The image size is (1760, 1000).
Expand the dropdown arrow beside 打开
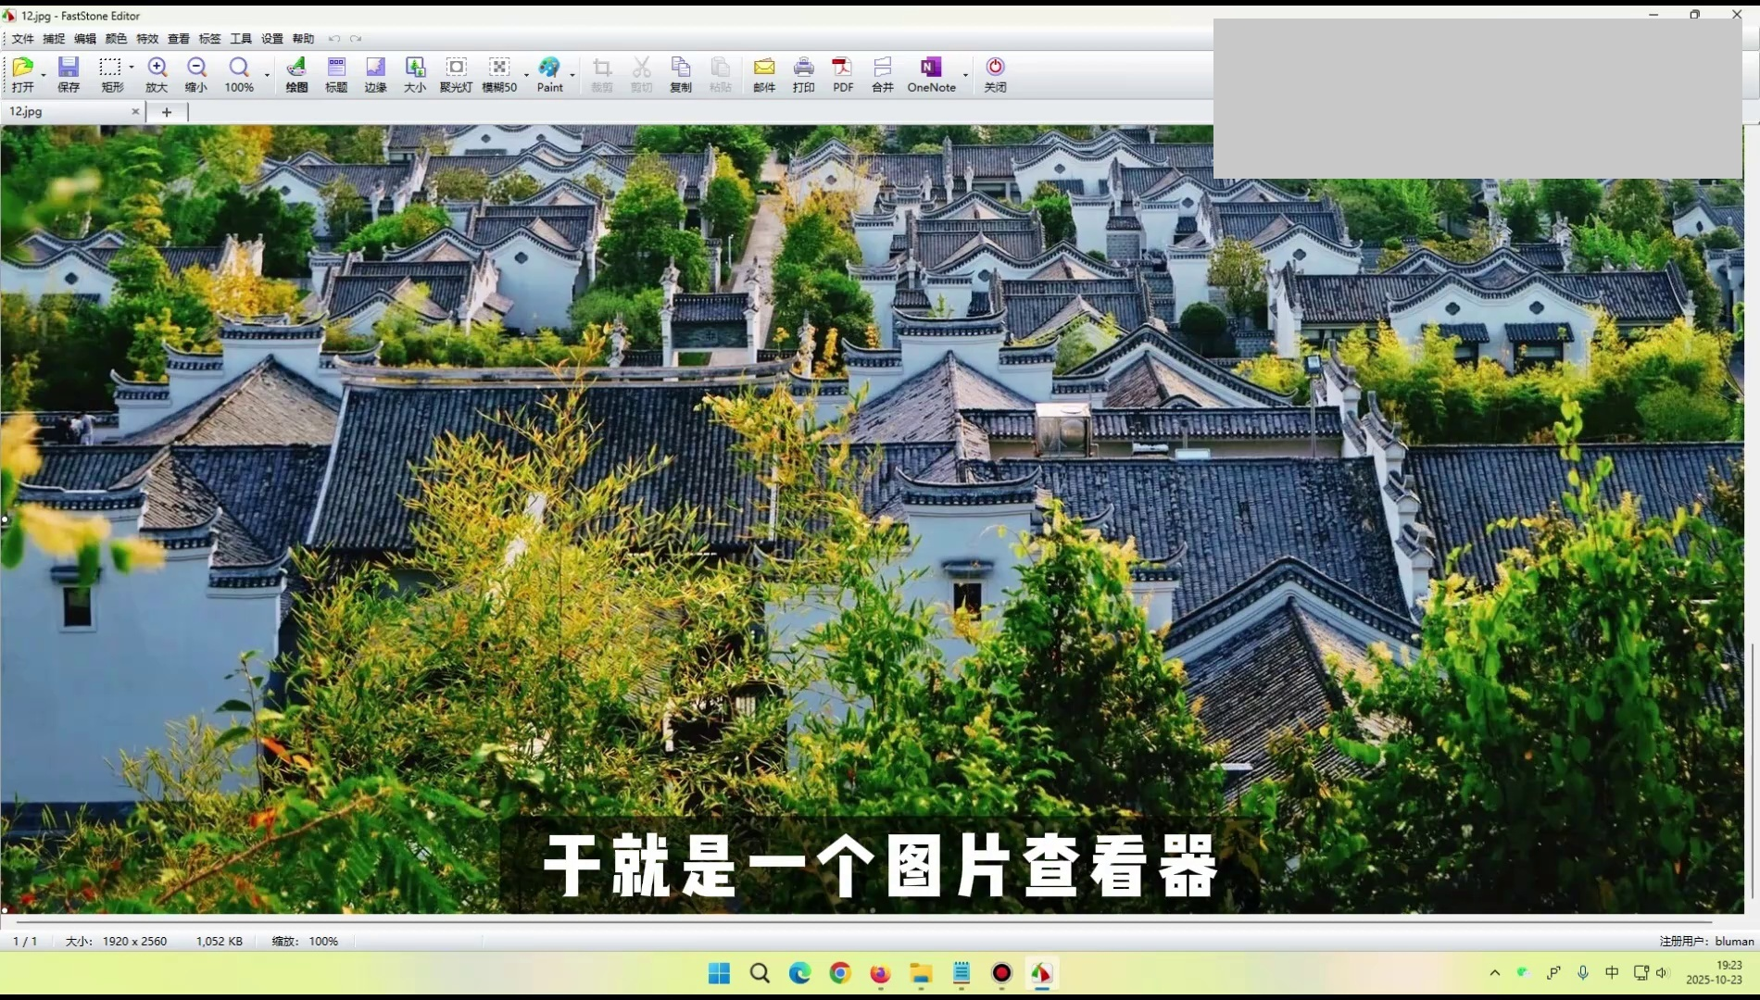(x=44, y=75)
